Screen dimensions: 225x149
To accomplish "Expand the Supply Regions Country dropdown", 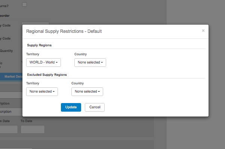I will [90, 62].
